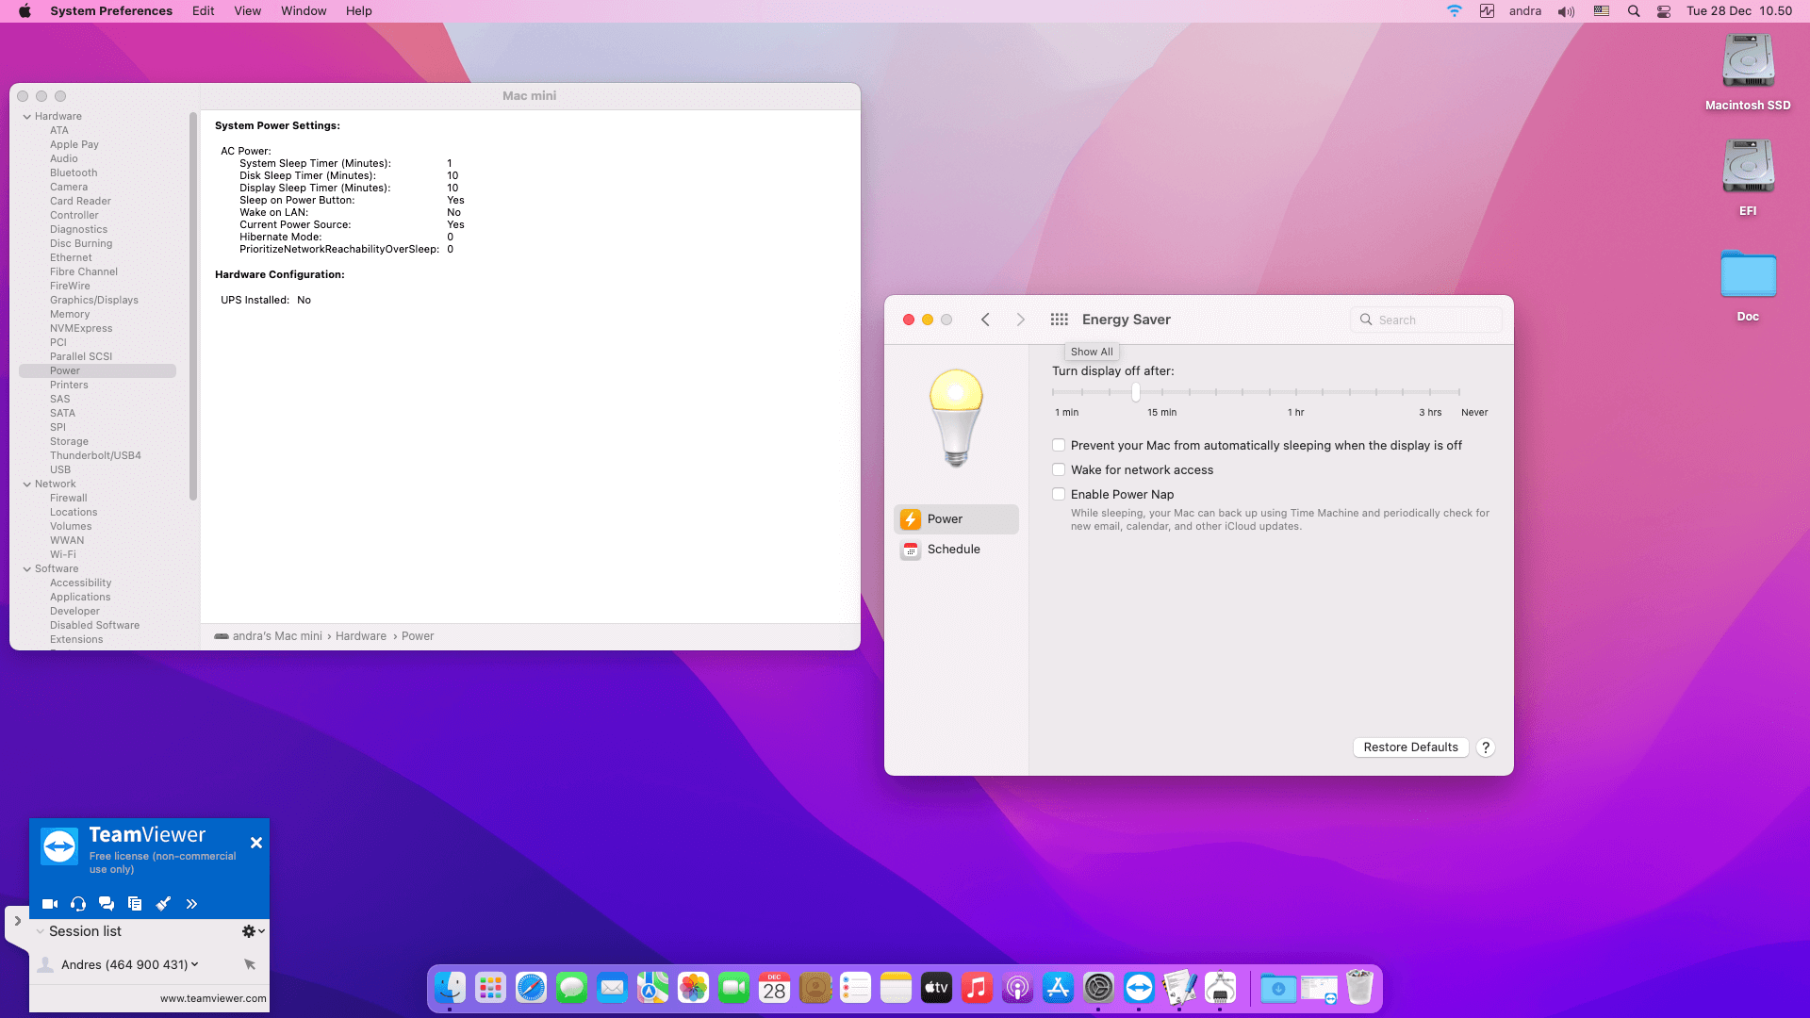Open the Session list gear dropdown

253,931
